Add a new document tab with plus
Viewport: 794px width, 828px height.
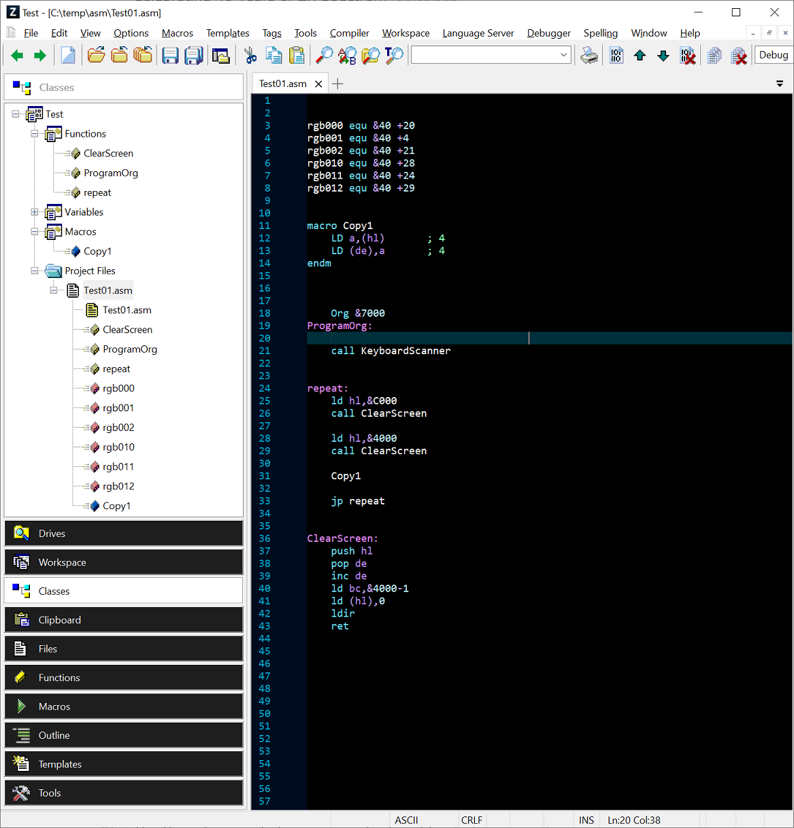pyautogui.click(x=337, y=84)
